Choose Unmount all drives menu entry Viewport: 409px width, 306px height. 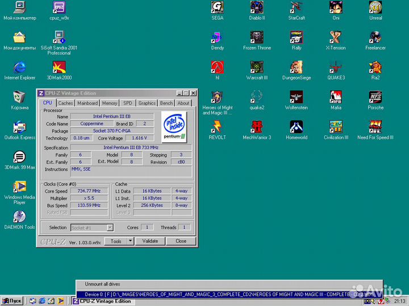(x=229, y=284)
